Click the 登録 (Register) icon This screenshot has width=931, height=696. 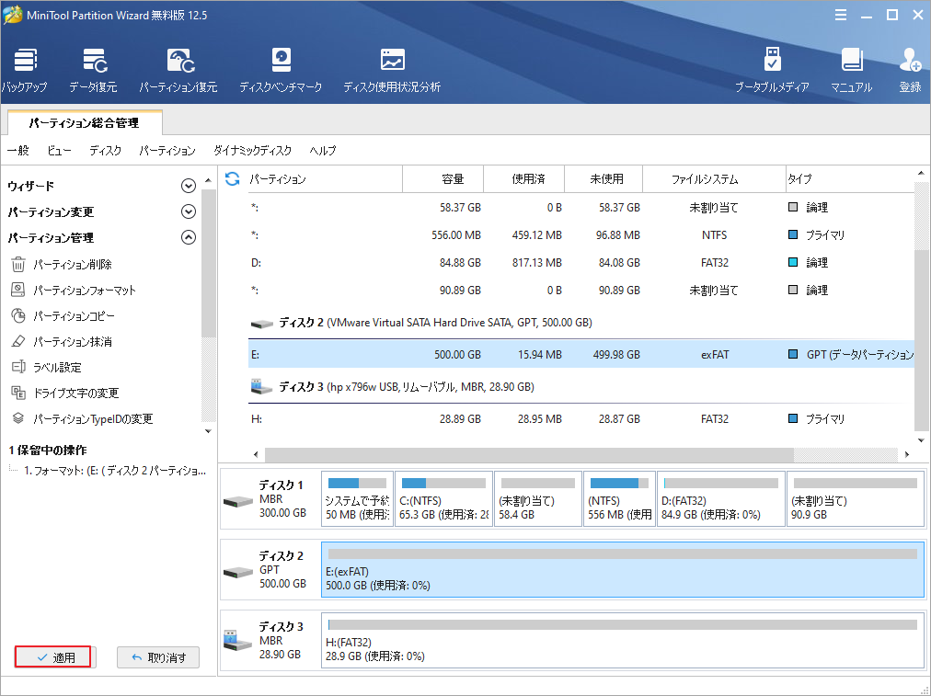(x=910, y=71)
